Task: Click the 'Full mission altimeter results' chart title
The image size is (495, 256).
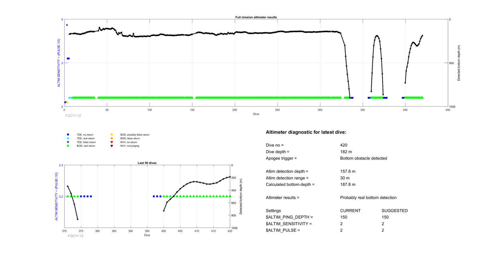Action: click(256, 17)
